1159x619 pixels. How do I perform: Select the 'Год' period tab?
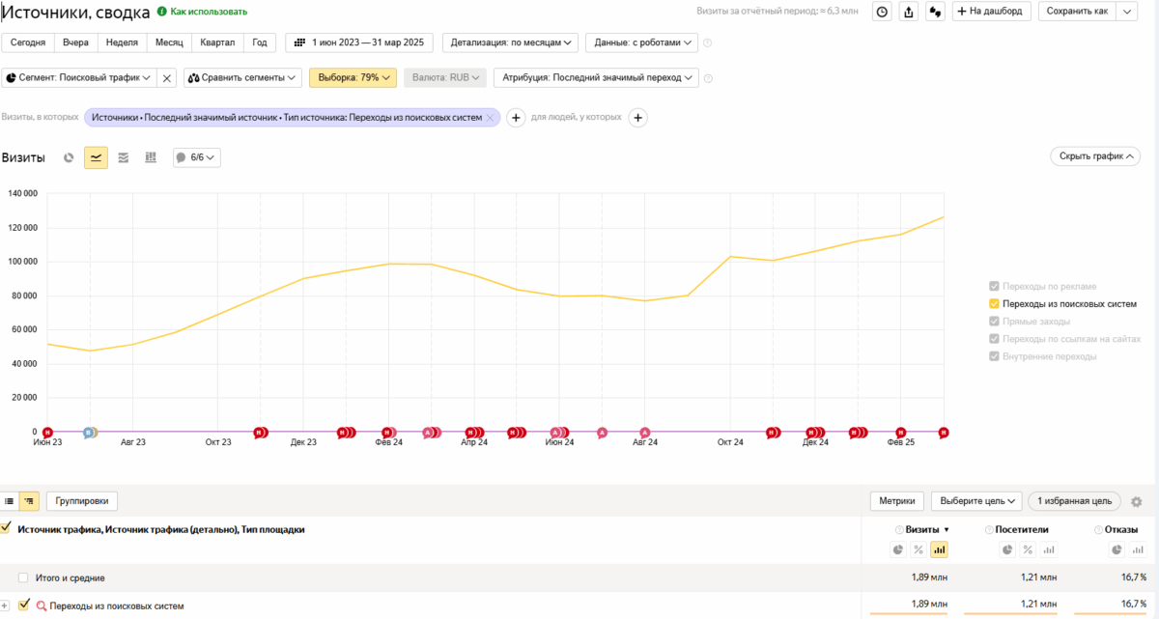pyautogui.click(x=260, y=43)
